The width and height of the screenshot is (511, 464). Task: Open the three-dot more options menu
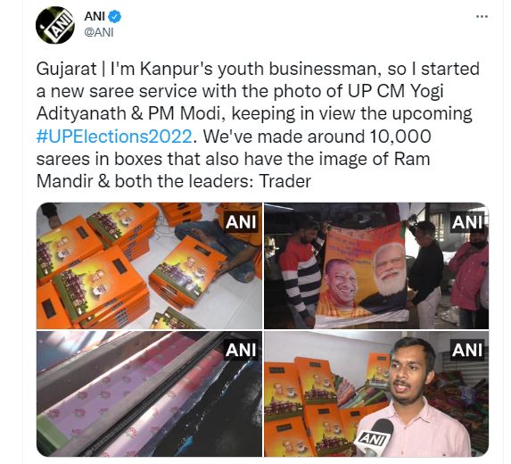482,16
